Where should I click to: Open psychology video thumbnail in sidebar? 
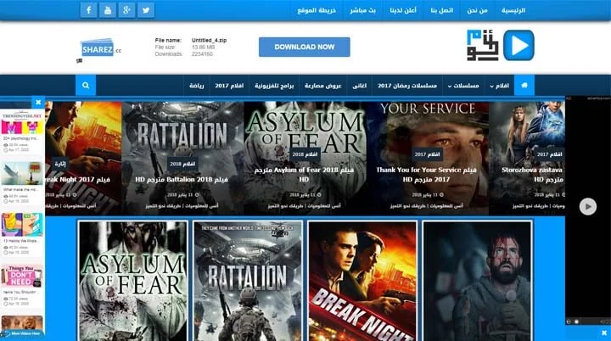point(22,127)
